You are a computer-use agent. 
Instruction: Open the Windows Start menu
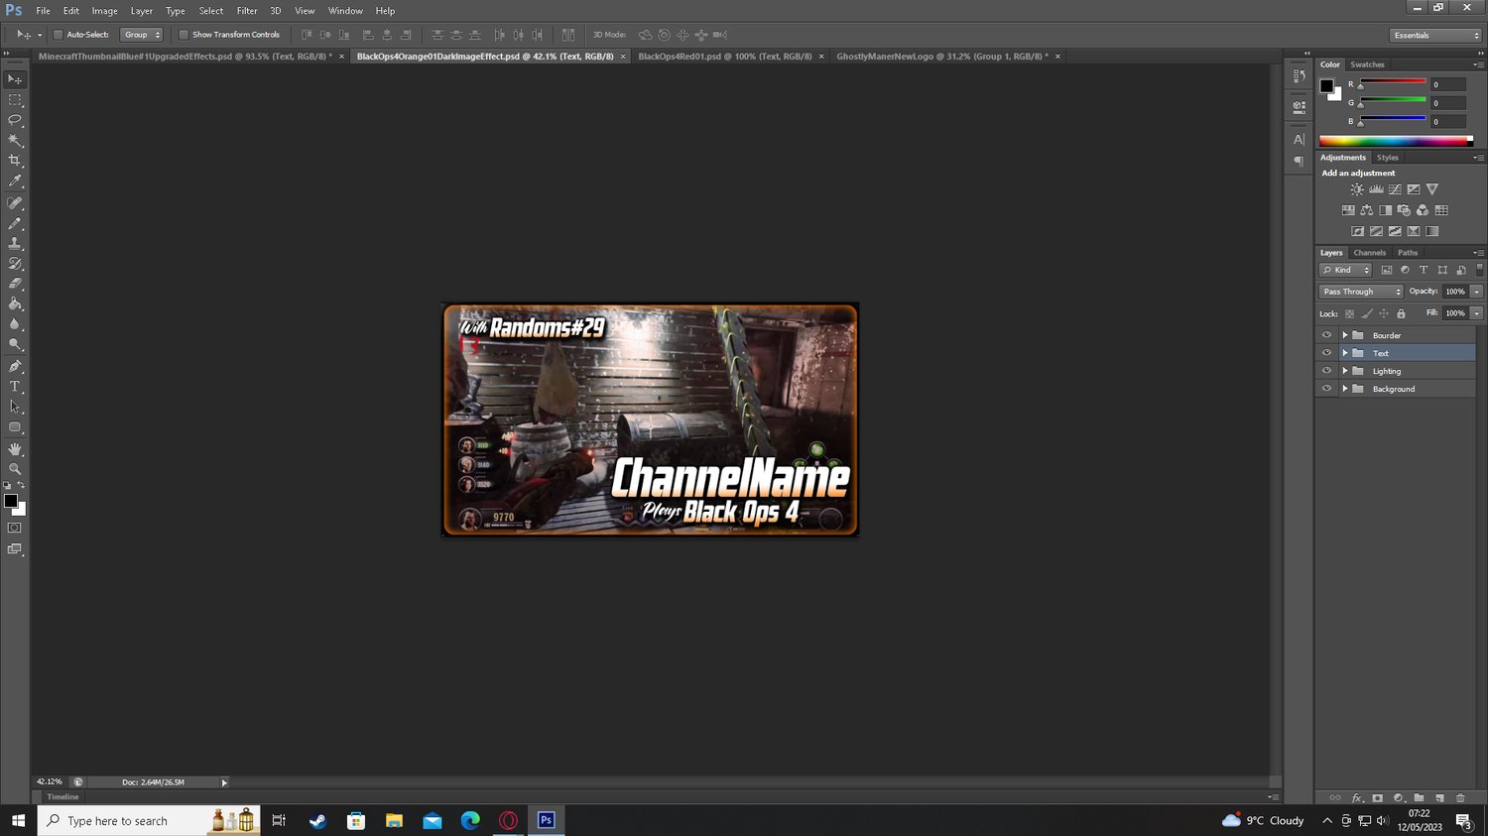point(18,820)
